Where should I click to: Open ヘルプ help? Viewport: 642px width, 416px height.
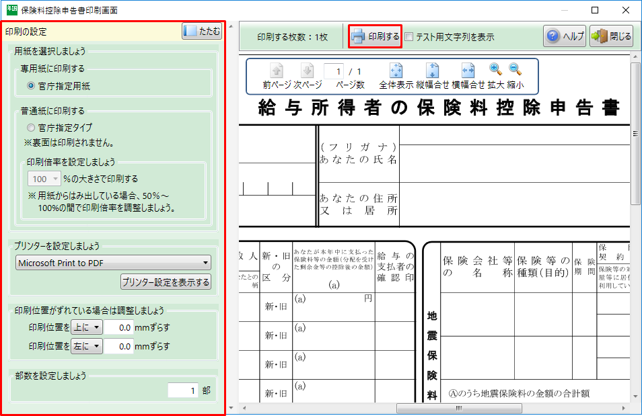point(565,36)
